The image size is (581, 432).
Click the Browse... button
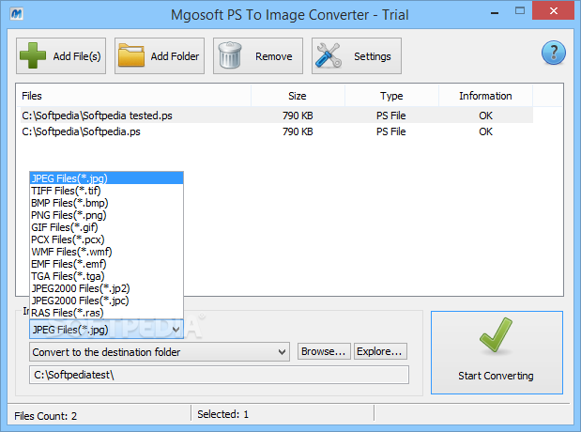click(324, 351)
